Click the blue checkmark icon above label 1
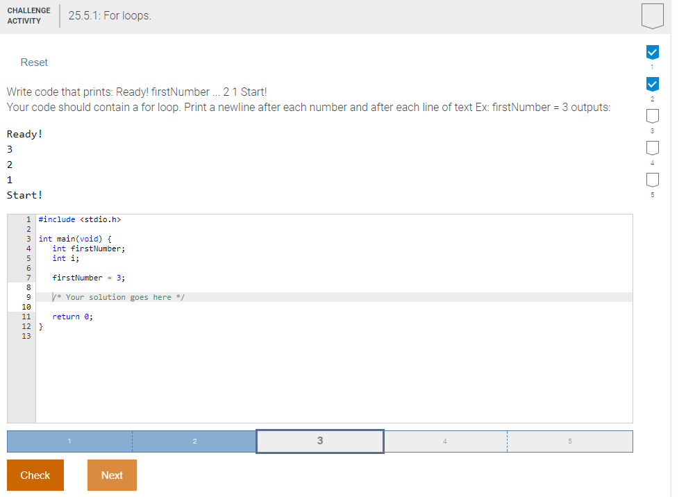The height and width of the screenshot is (497, 686). tap(653, 52)
